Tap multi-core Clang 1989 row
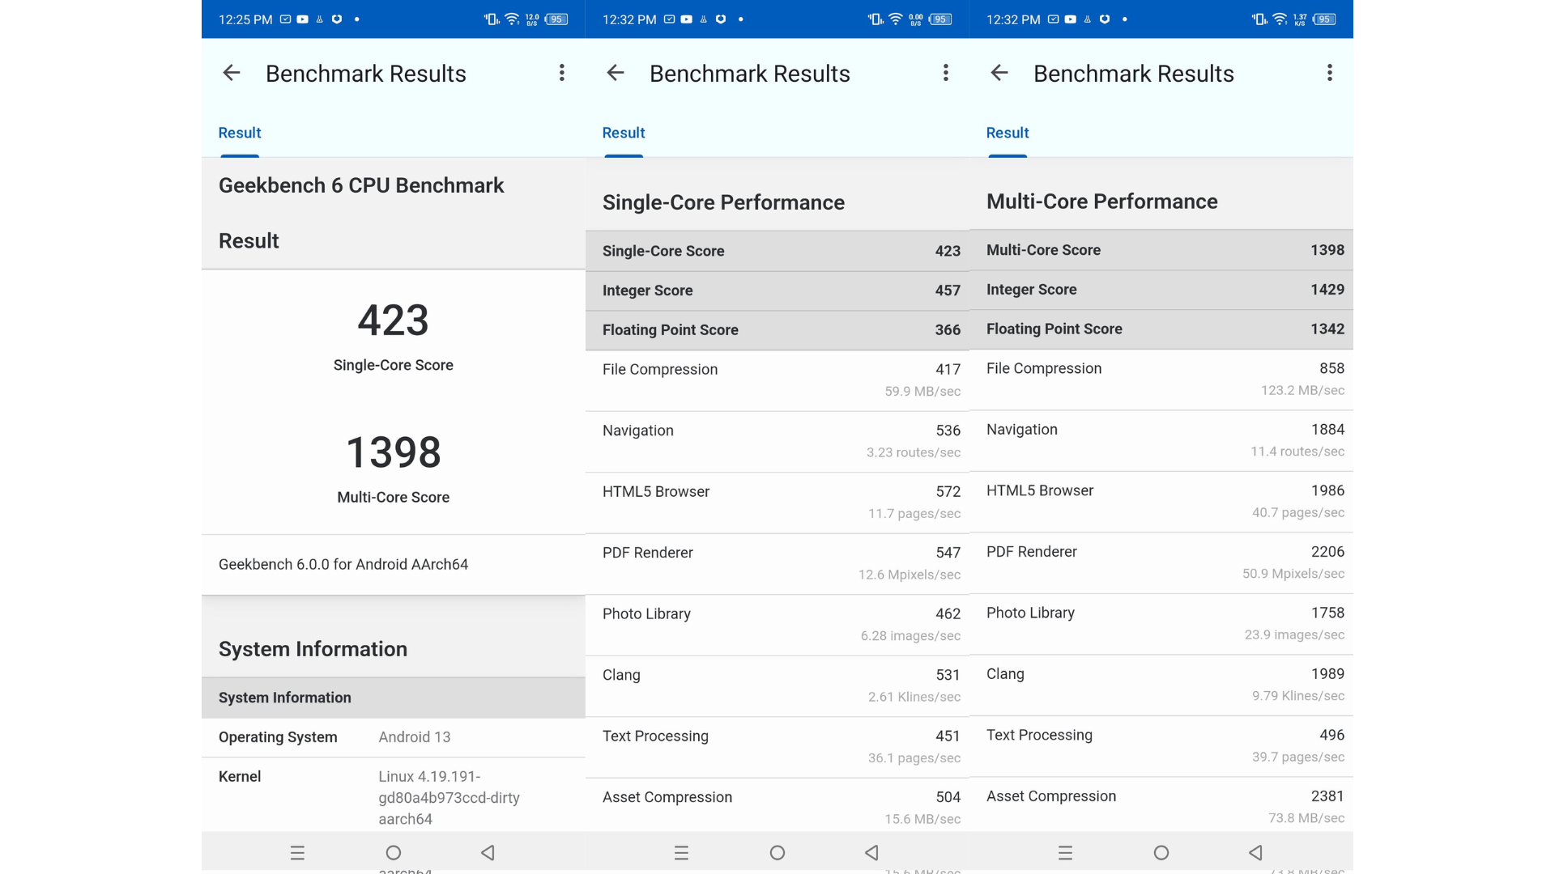The image size is (1555, 874). 1161,685
